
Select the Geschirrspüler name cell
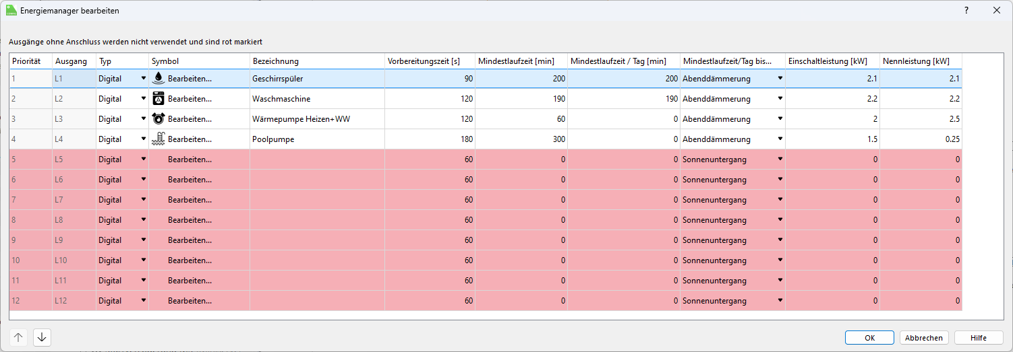pyautogui.click(x=317, y=78)
